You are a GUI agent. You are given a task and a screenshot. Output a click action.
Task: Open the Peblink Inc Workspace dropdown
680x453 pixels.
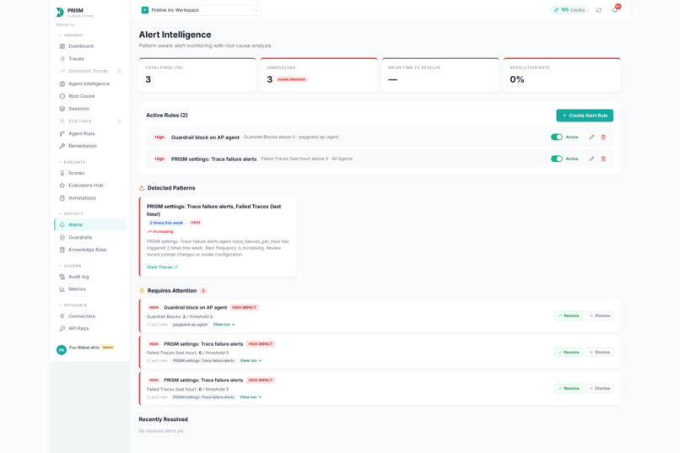pos(200,10)
